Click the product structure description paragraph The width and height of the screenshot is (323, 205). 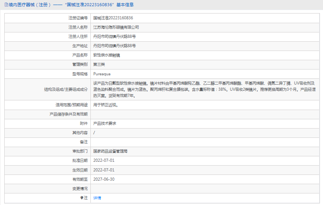click(204, 89)
